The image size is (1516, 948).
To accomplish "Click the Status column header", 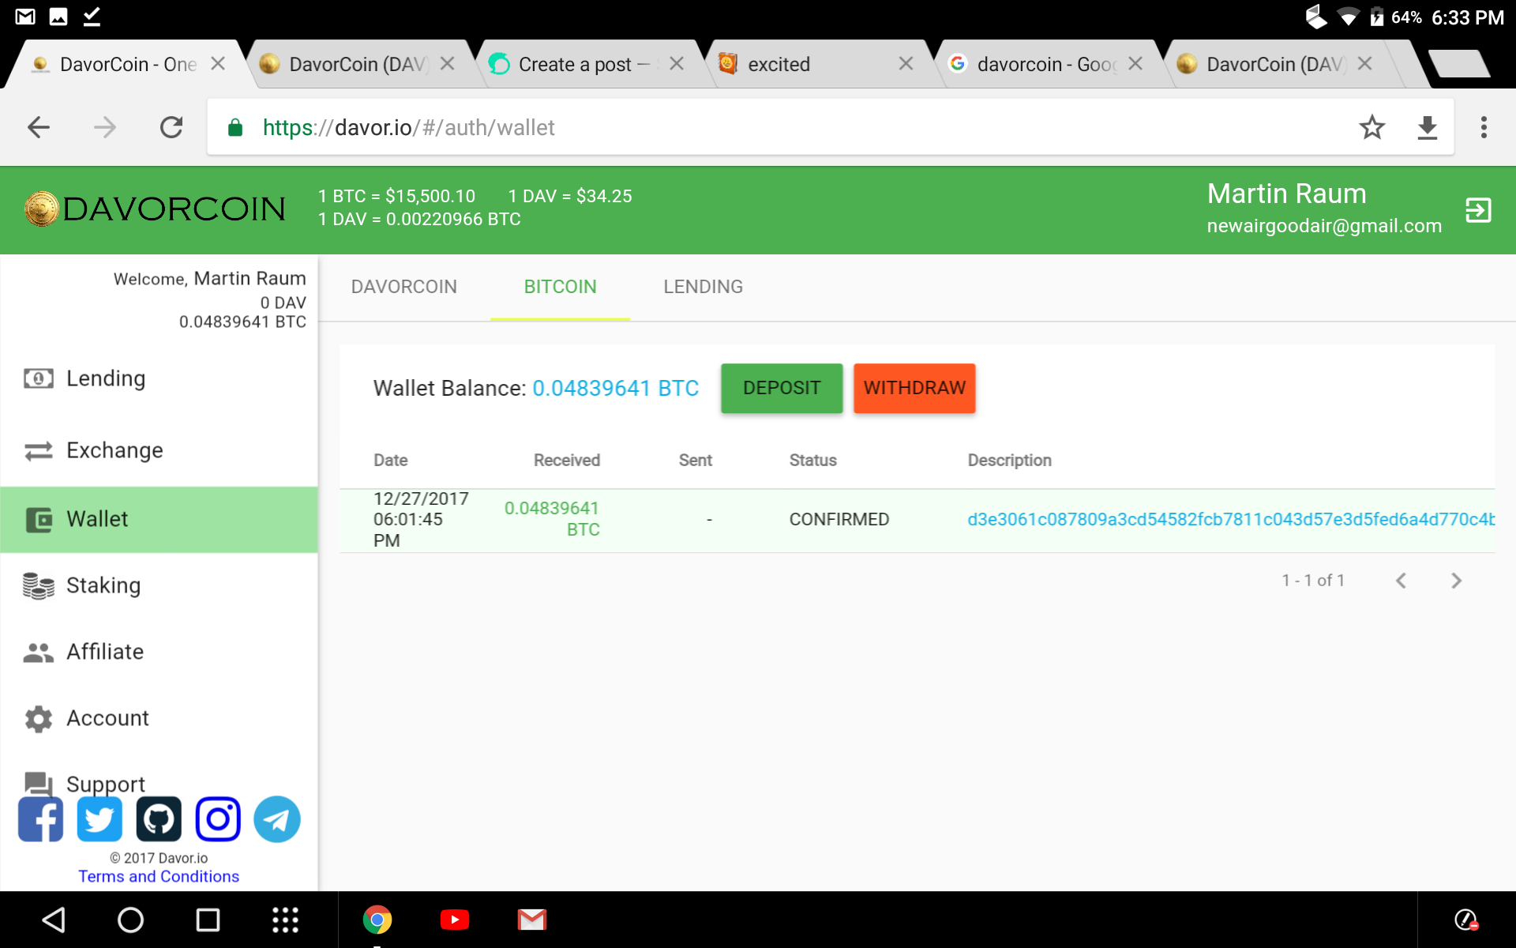I will point(813,461).
